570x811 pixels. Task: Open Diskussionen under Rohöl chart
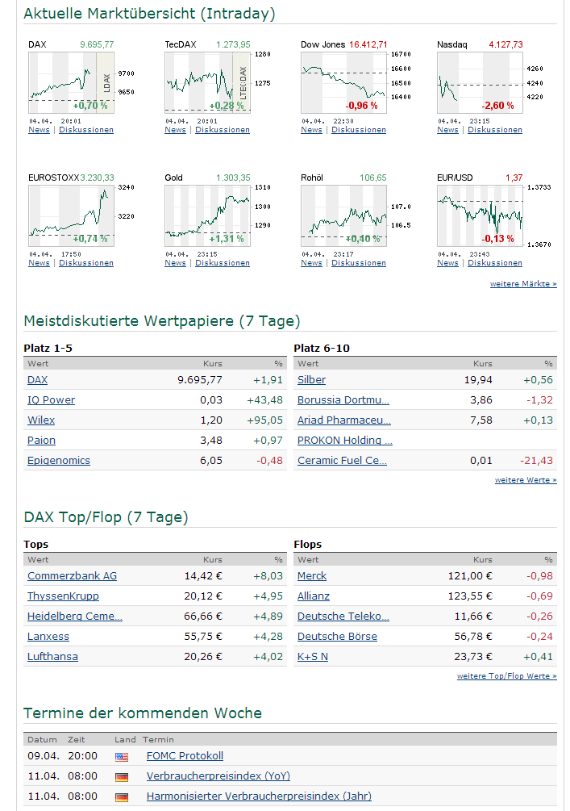tap(359, 263)
